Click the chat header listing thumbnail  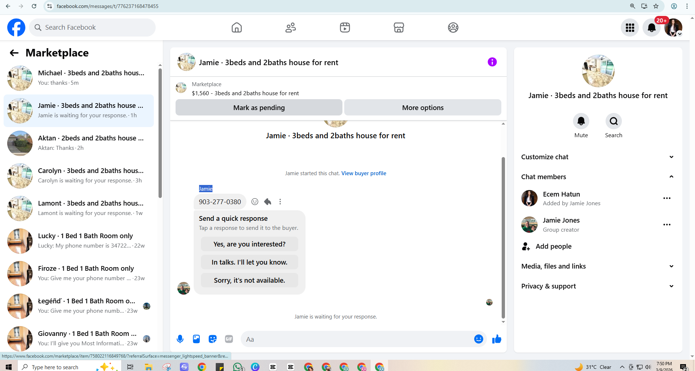pyautogui.click(x=186, y=62)
